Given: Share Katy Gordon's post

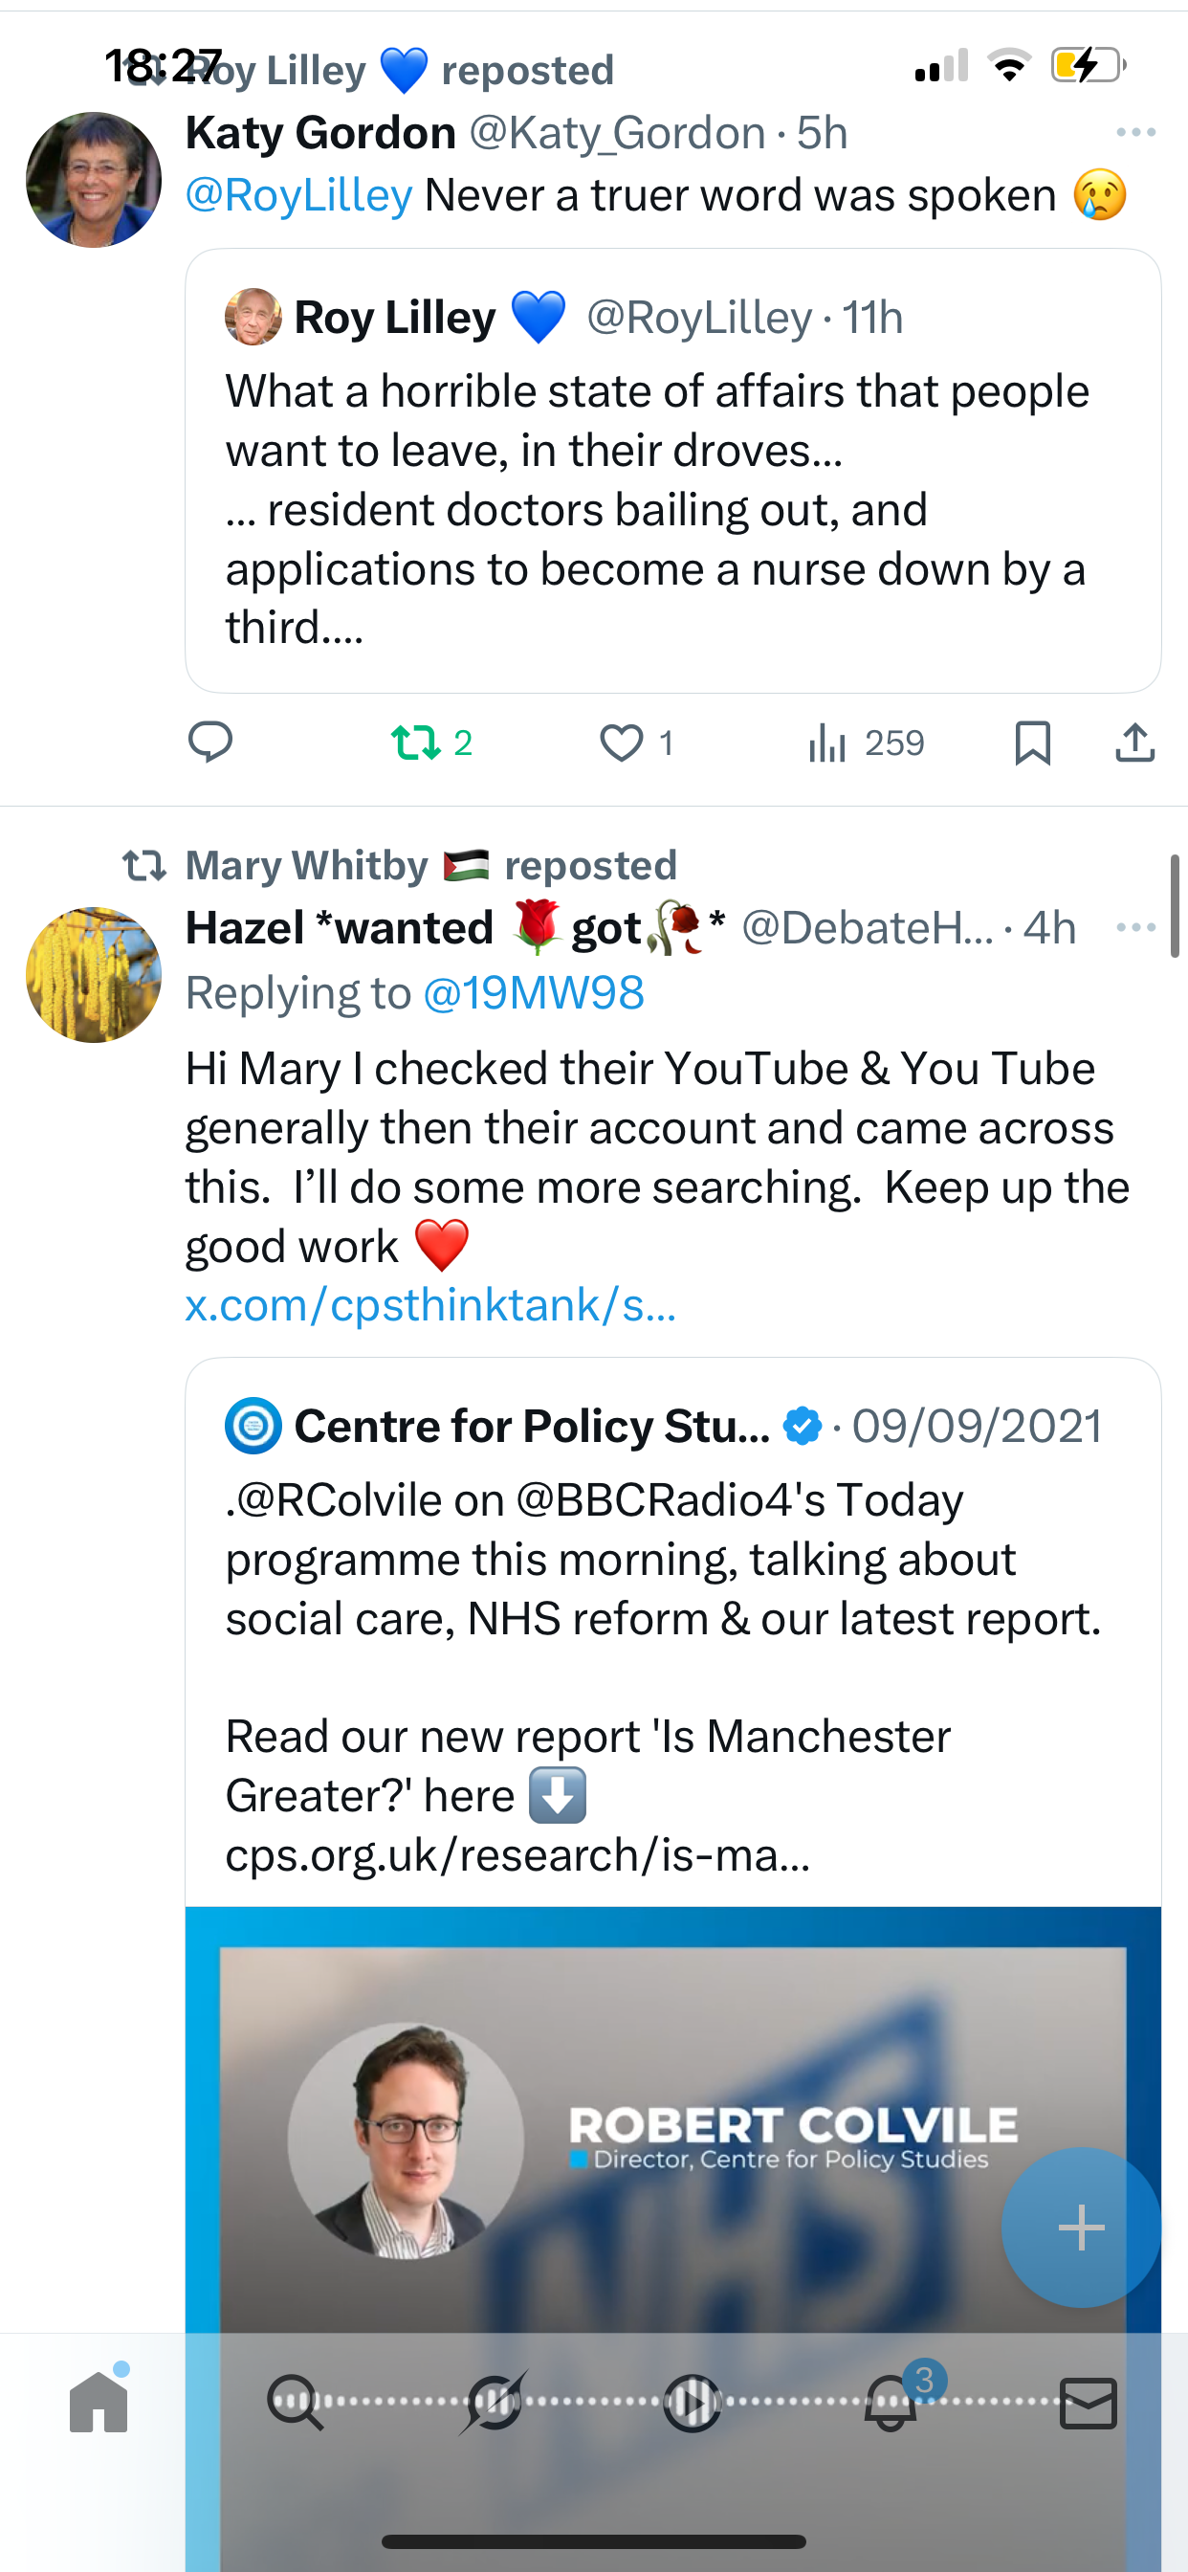Looking at the screenshot, I should 1135,743.
